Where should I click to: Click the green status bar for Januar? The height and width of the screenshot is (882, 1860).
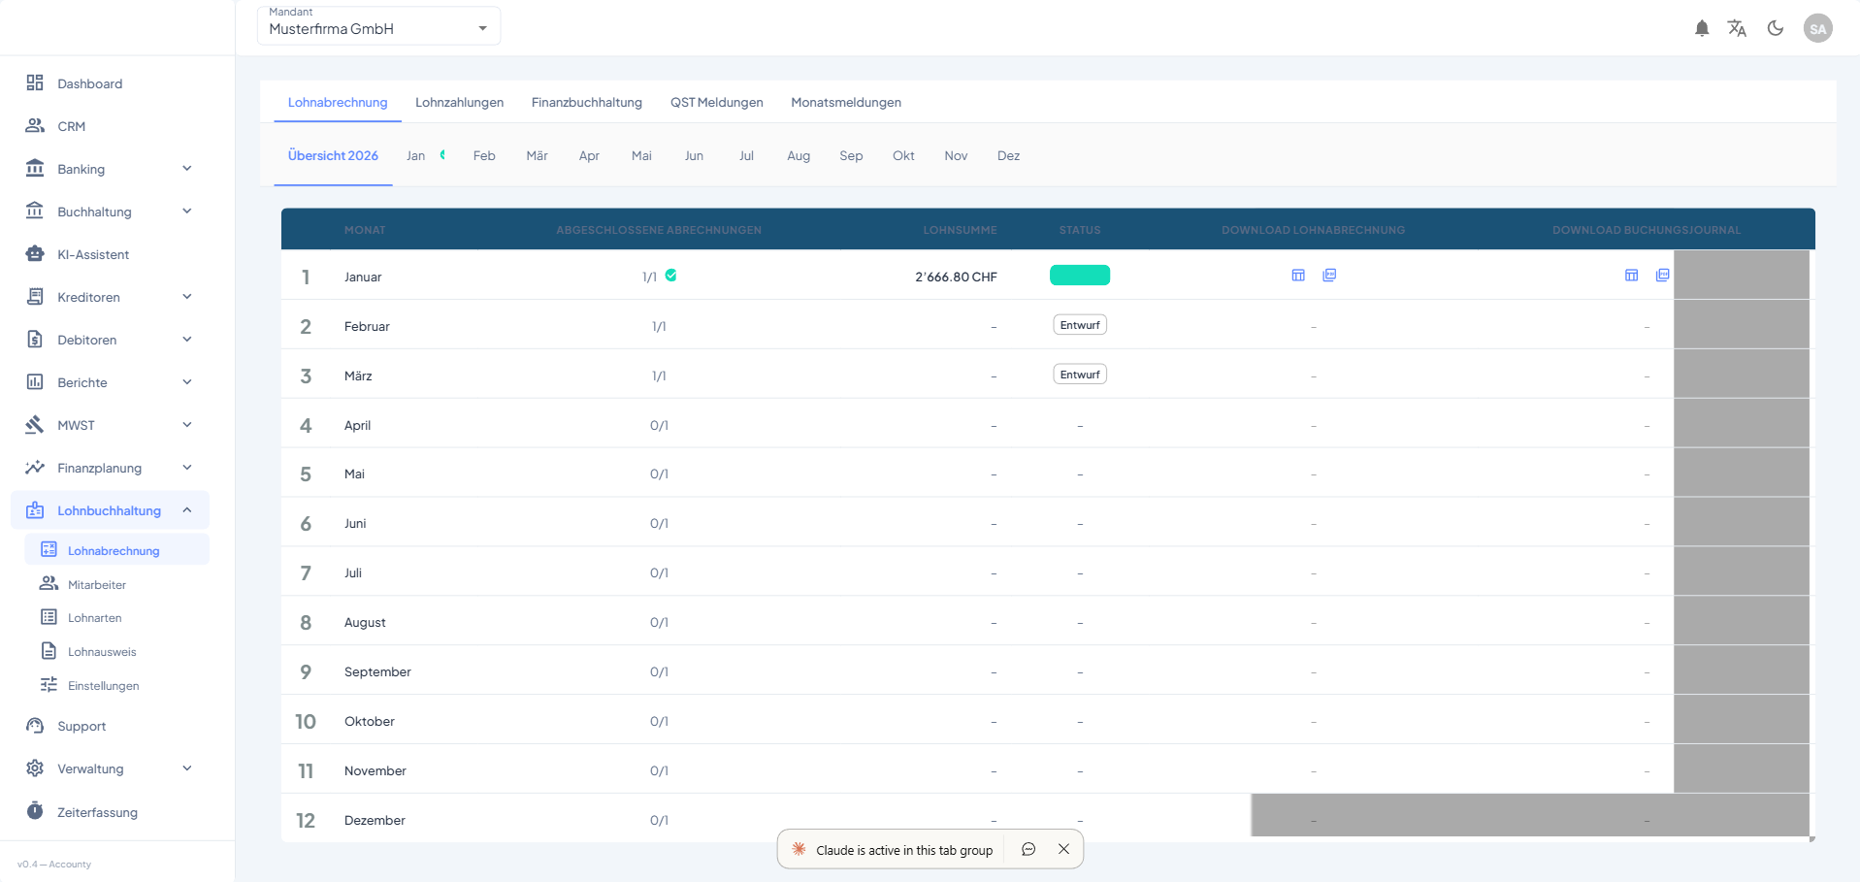click(1080, 276)
